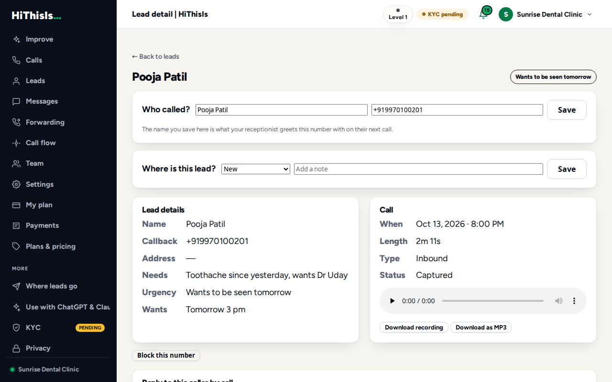The image size is (612, 382).
Task: Click callback number +919970100201 in Lead details
Action: [217, 241]
